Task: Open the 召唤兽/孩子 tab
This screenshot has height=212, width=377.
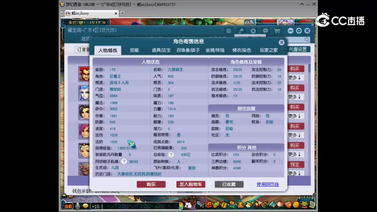Action: tap(188, 50)
